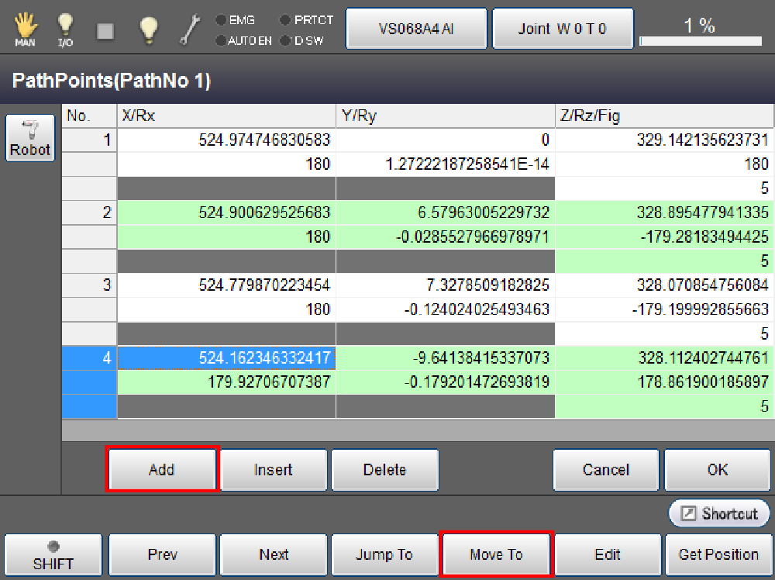Screen dimensions: 775x580
Task: Select the X value 524.779870223454 cell
Action: coord(226,285)
